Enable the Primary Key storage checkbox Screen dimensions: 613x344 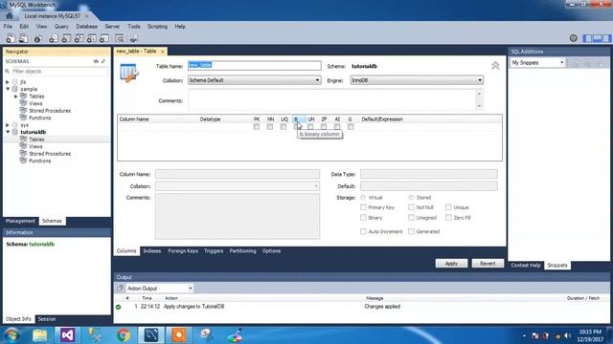(363, 207)
